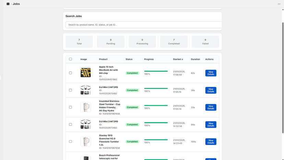Click product name Apple 15 inch MacBook Air

pyautogui.click(x=108, y=70)
